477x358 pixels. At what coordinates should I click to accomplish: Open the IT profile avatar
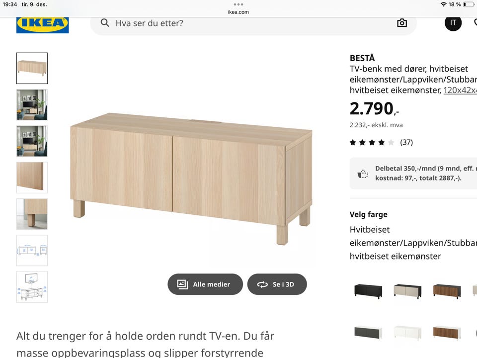tap(453, 23)
